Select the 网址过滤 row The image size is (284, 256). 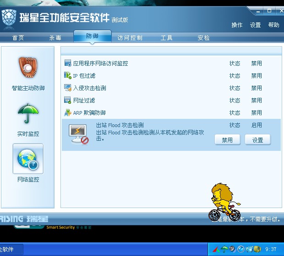[x=171, y=100]
